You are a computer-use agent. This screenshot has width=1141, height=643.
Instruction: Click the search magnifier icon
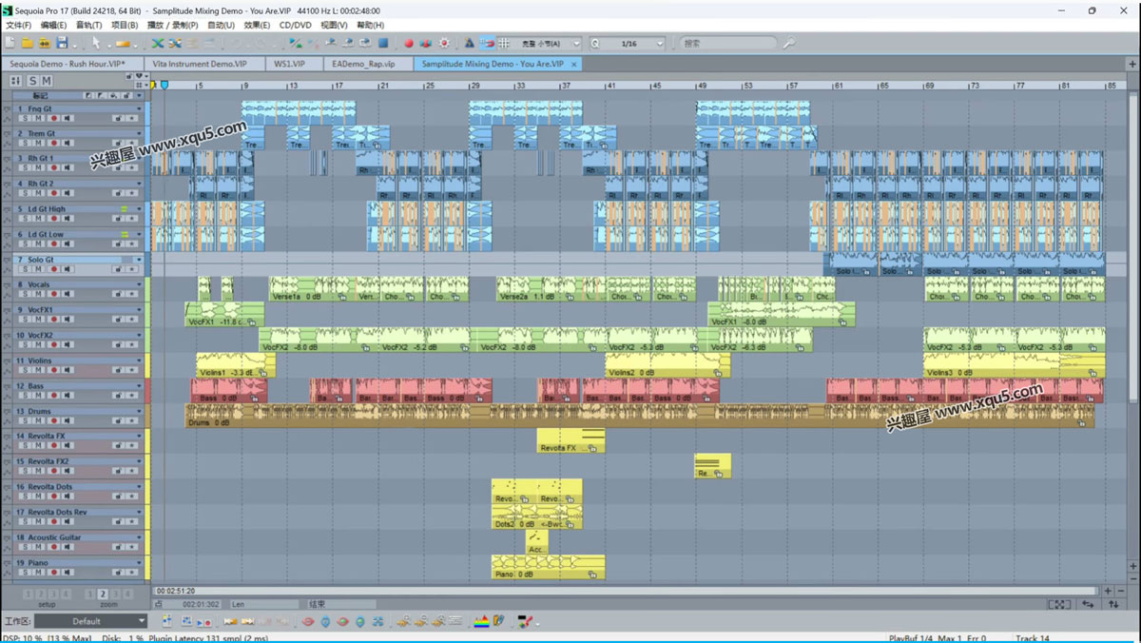pyautogui.click(x=788, y=43)
